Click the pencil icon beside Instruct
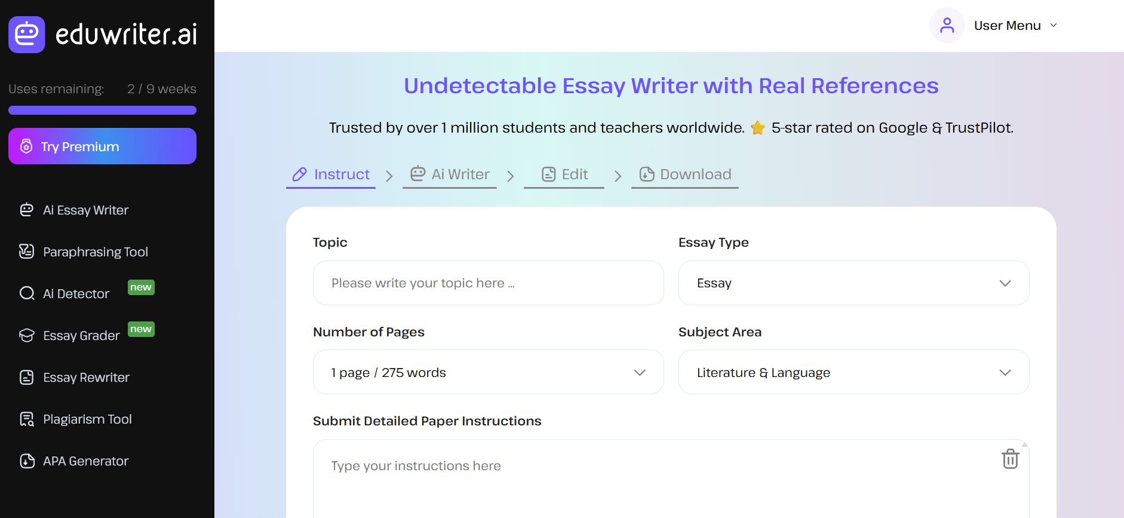Viewport: 1124px width, 518px height. coord(299,174)
